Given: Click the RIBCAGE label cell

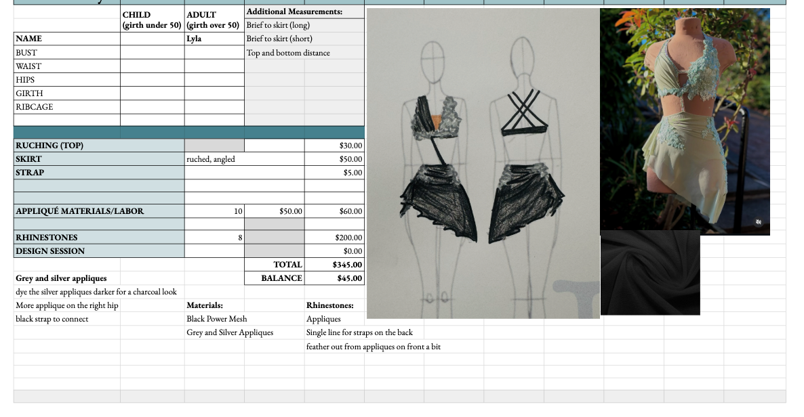Looking at the screenshot, I should tap(66, 106).
